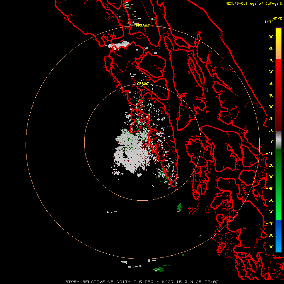
Task: Click the 100 NMI range ring label
Action: point(143,25)
